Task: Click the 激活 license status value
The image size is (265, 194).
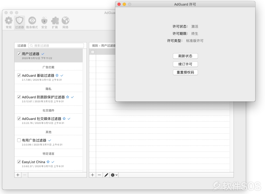Action: pyautogui.click(x=195, y=27)
